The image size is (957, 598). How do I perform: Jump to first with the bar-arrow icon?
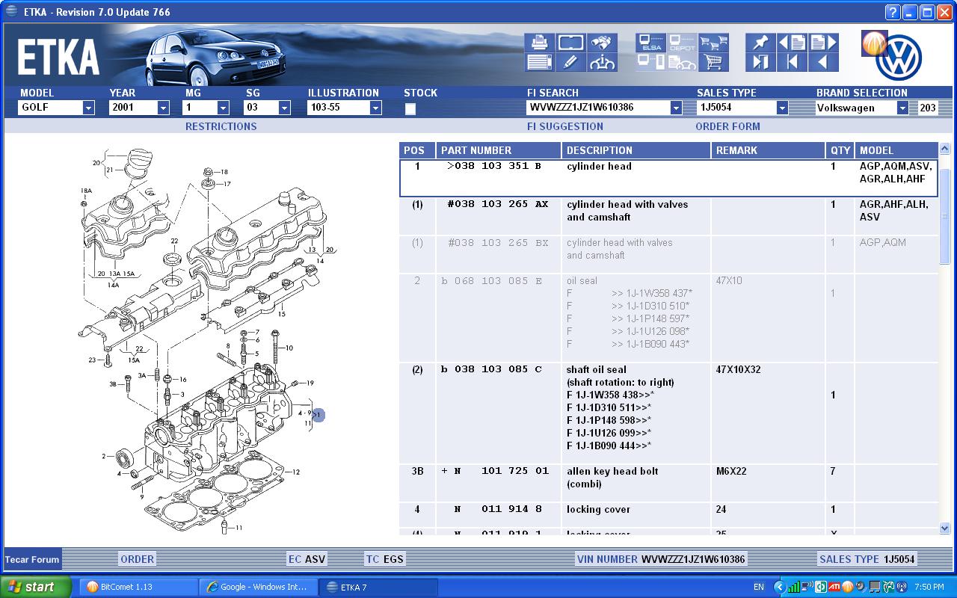click(793, 62)
